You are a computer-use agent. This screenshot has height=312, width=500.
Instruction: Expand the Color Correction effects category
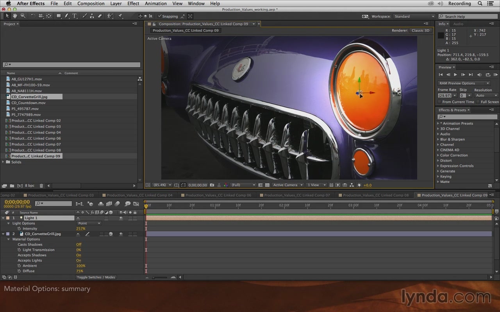[x=438, y=155]
